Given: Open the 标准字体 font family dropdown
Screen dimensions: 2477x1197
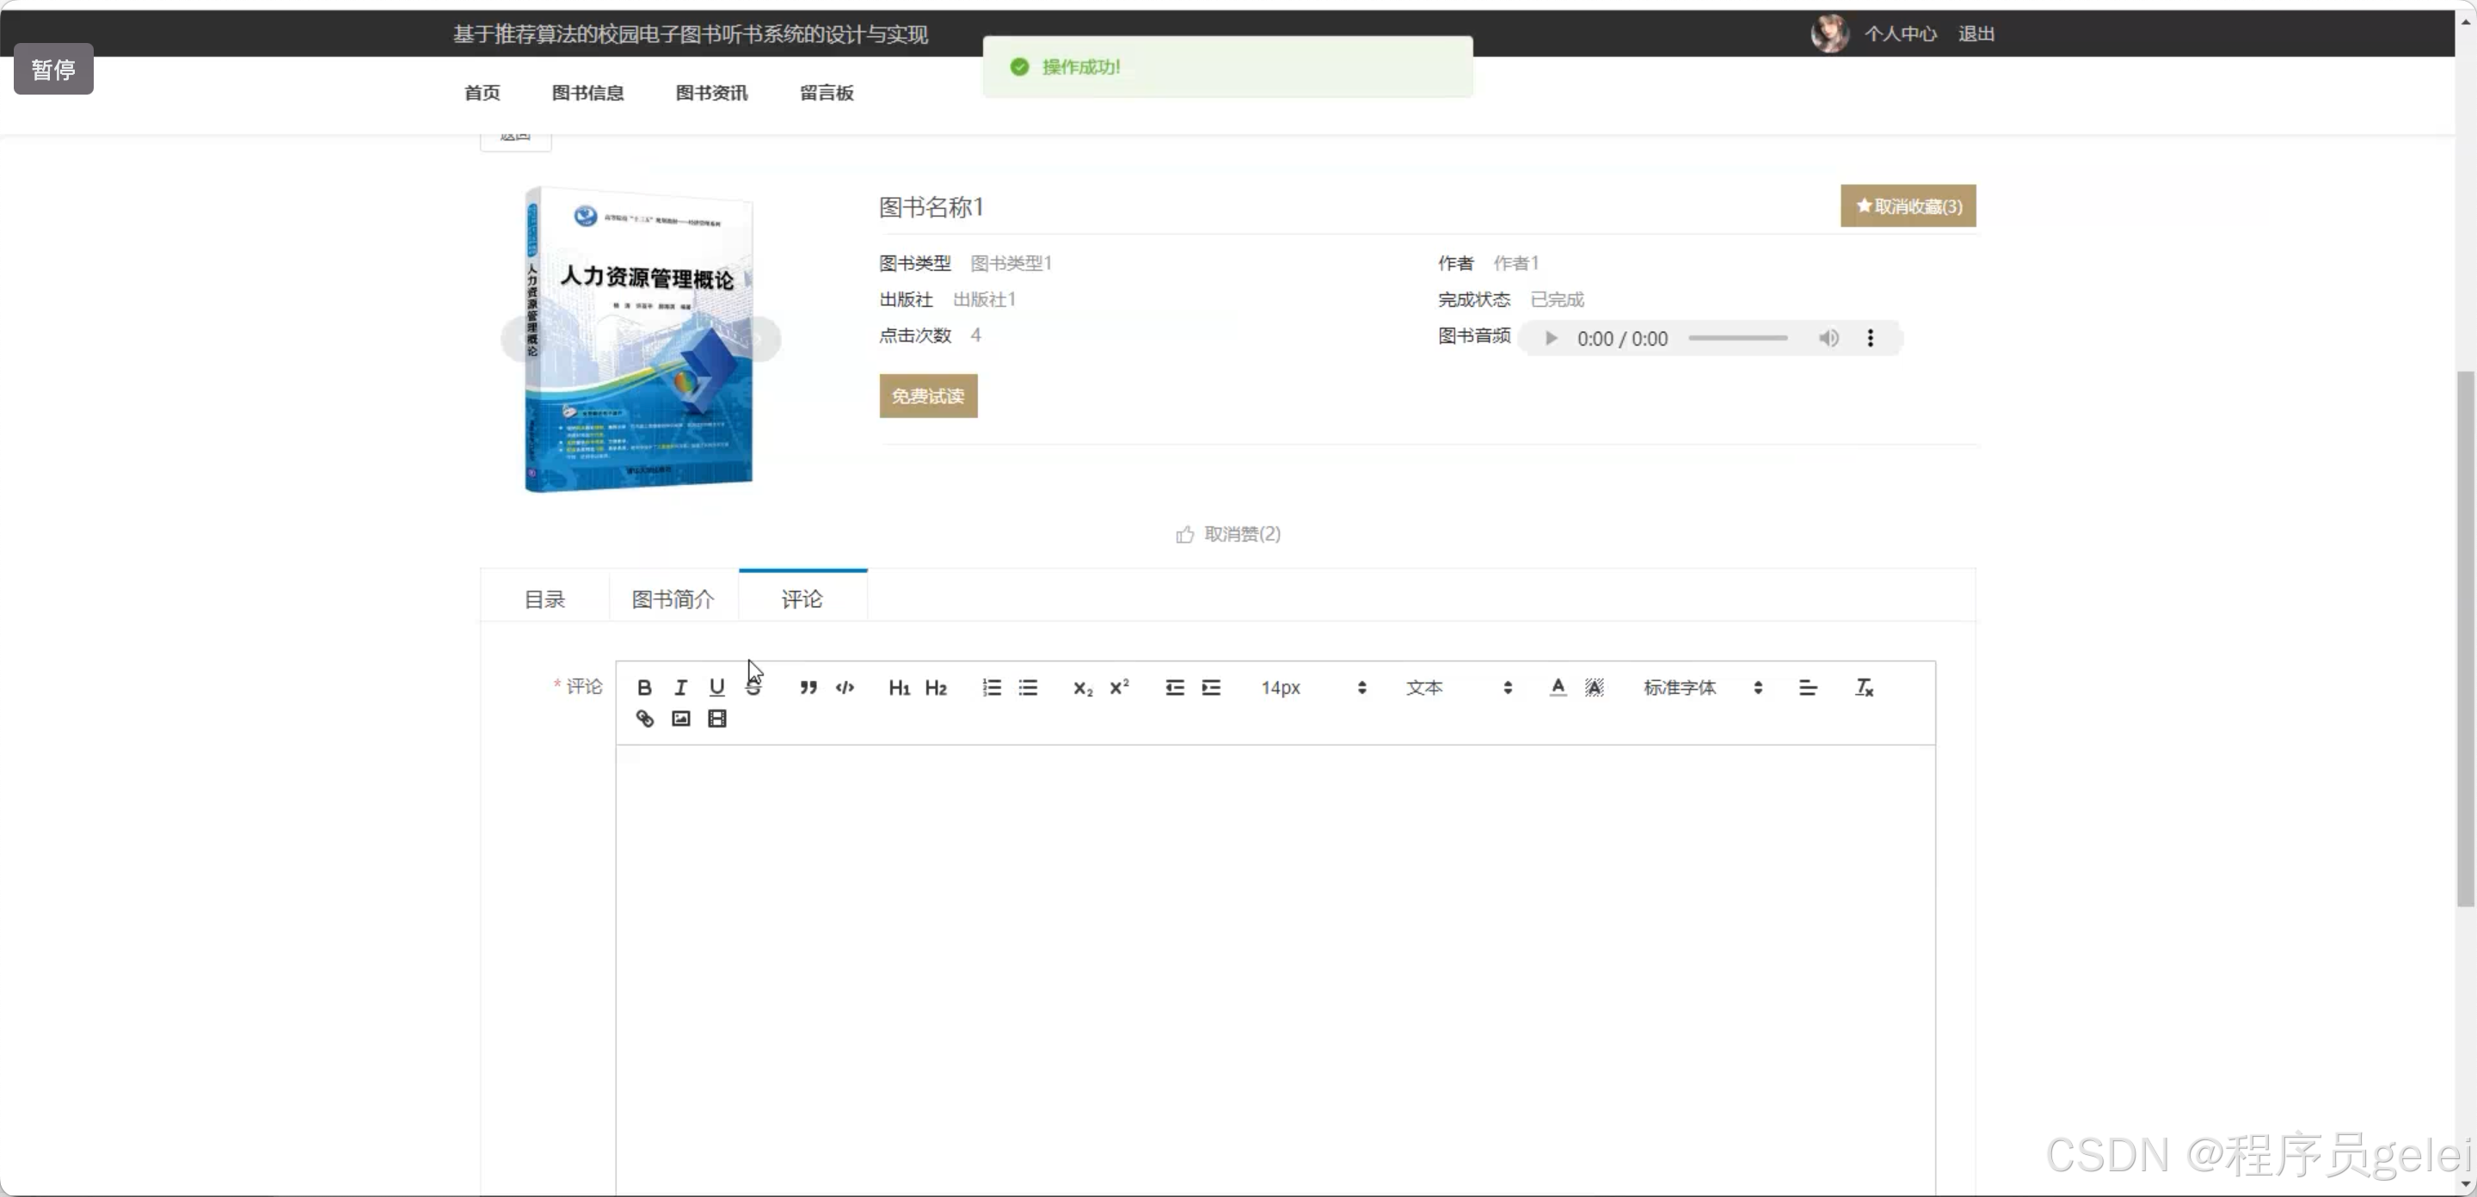Looking at the screenshot, I should pyautogui.click(x=1702, y=687).
